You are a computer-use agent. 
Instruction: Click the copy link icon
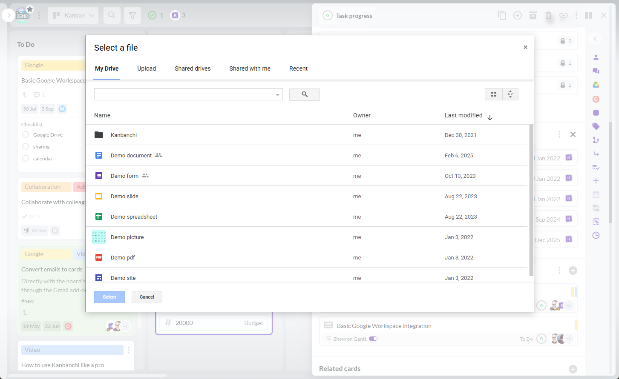click(564, 15)
